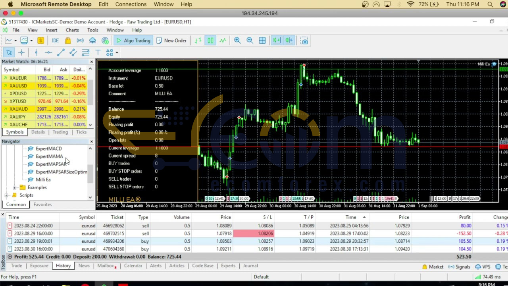Select XAUAUD row in Market Watch
Viewport: 508px width, 286px height.
pos(44,109)
